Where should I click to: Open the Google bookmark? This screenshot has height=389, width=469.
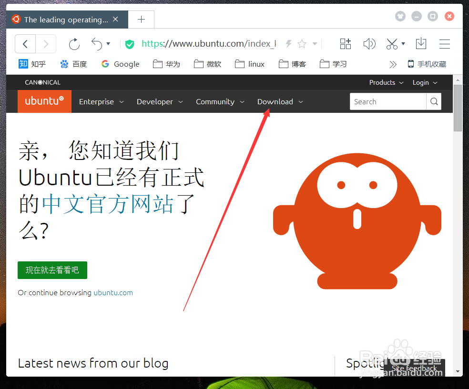[120, 64]
